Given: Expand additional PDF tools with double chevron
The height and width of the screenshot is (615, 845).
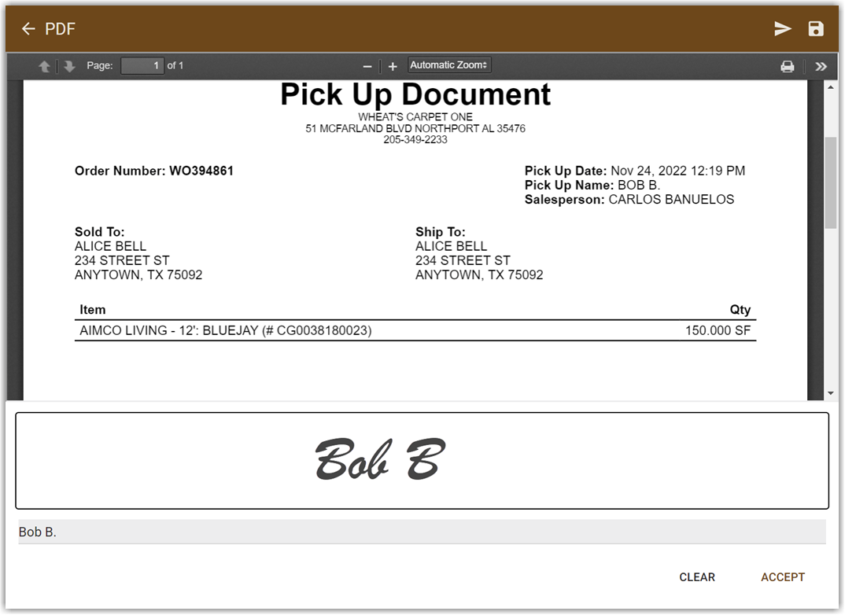Looking at the screenshot, I should click(x=821, y=66).
